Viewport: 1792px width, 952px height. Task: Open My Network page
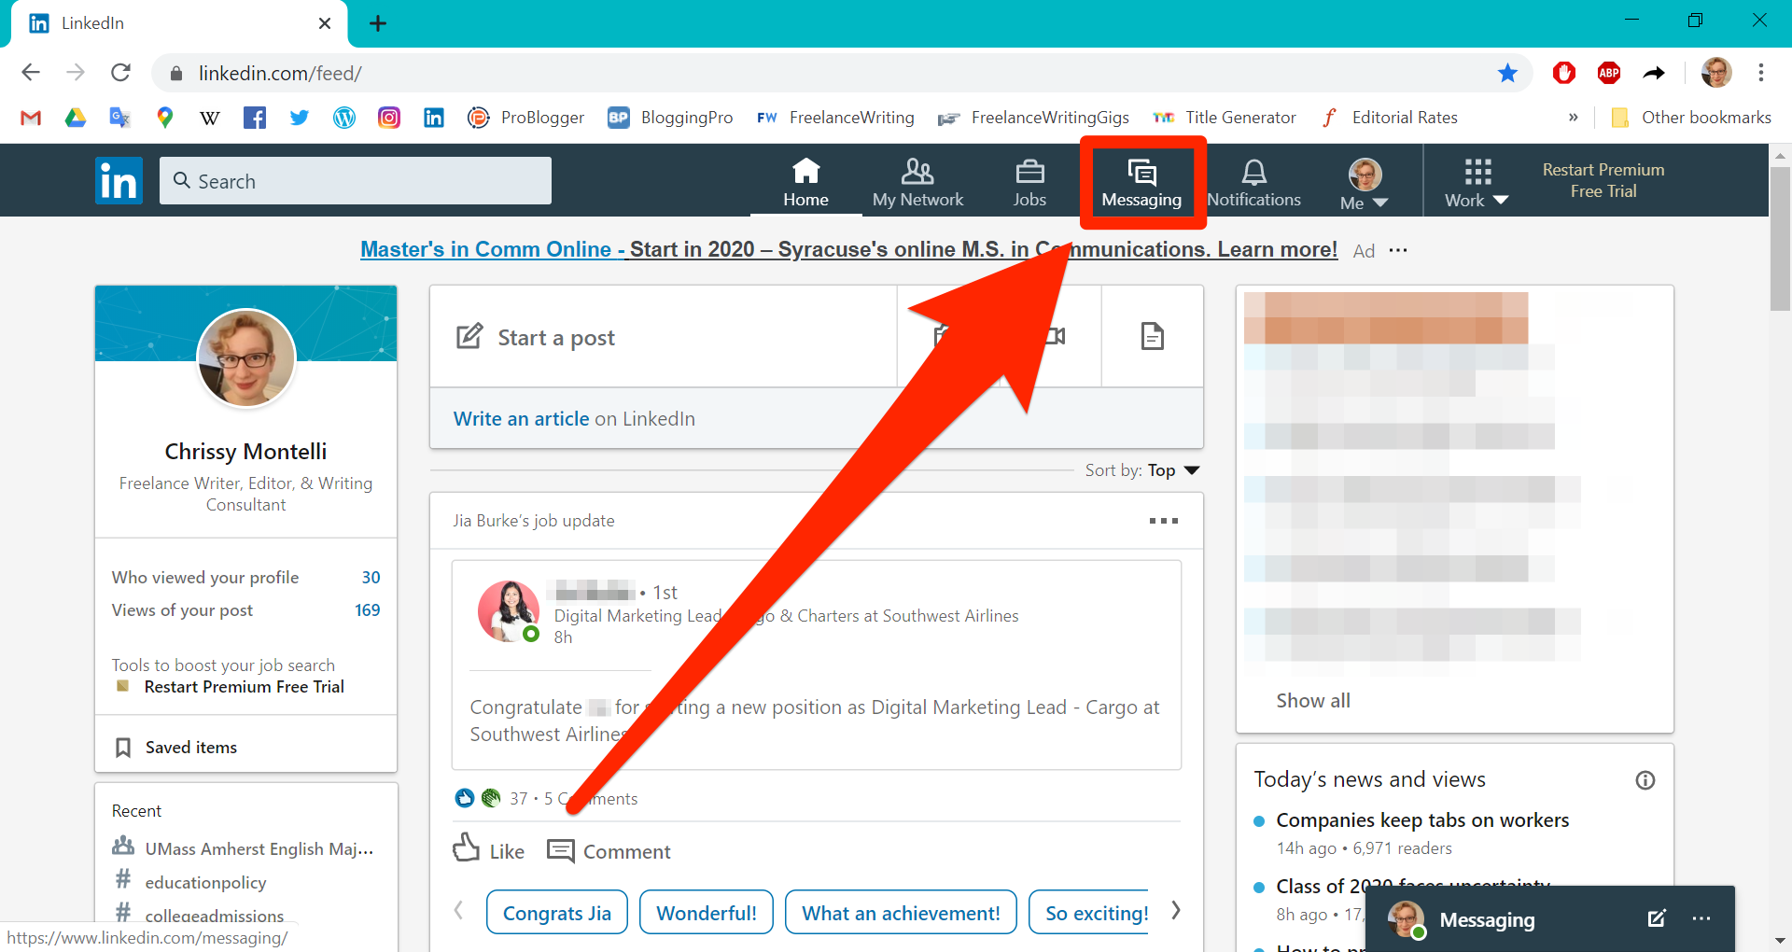pyautogui.click(x=917, y=183)
